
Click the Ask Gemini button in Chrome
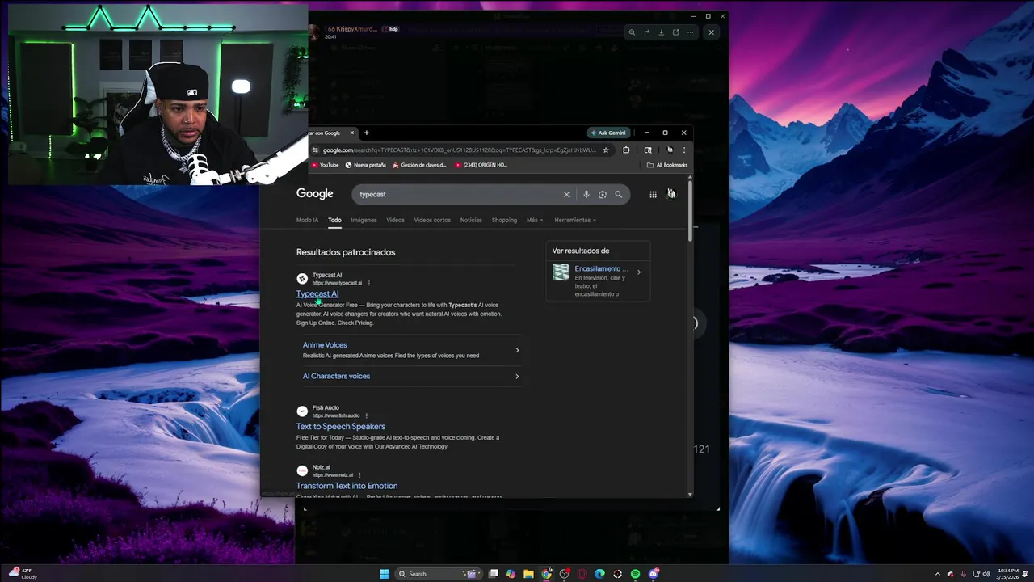(x=609, y=133)
